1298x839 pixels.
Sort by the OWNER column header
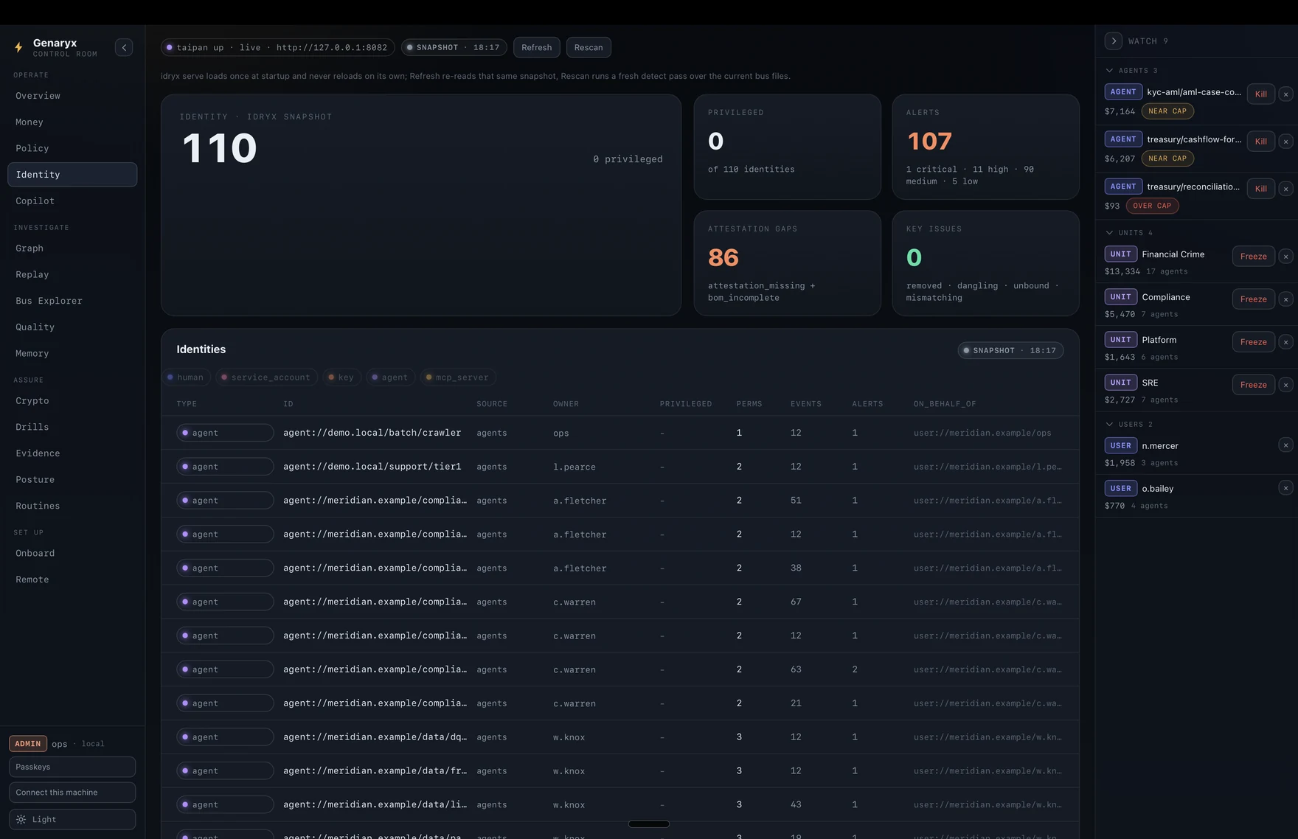click(x=566, y=404)
